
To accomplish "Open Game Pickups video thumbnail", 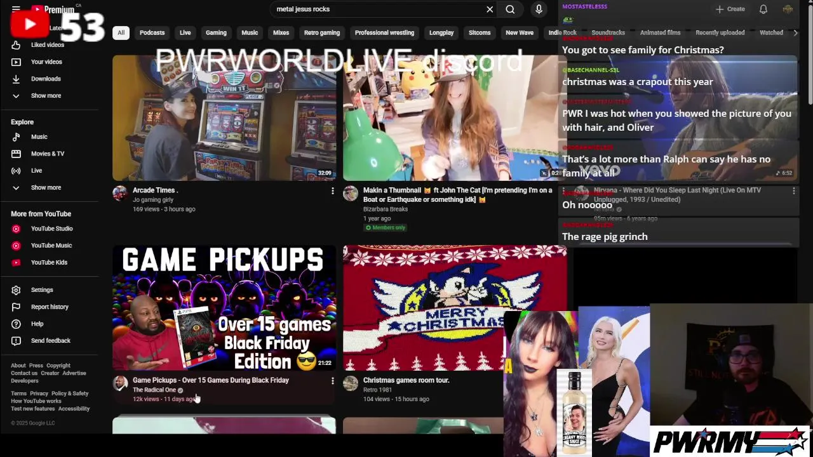I will point(224,308).
